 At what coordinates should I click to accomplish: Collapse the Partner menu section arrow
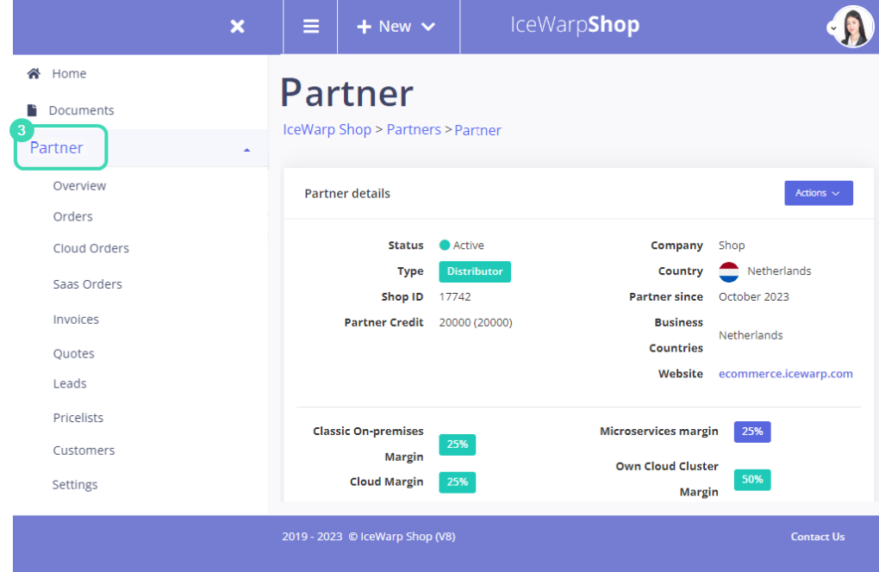tap(246, 150)
